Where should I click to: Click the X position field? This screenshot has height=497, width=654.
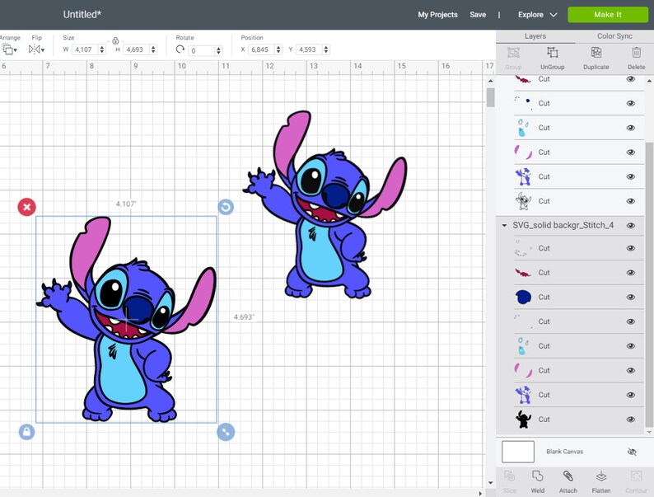coord(261,49)
